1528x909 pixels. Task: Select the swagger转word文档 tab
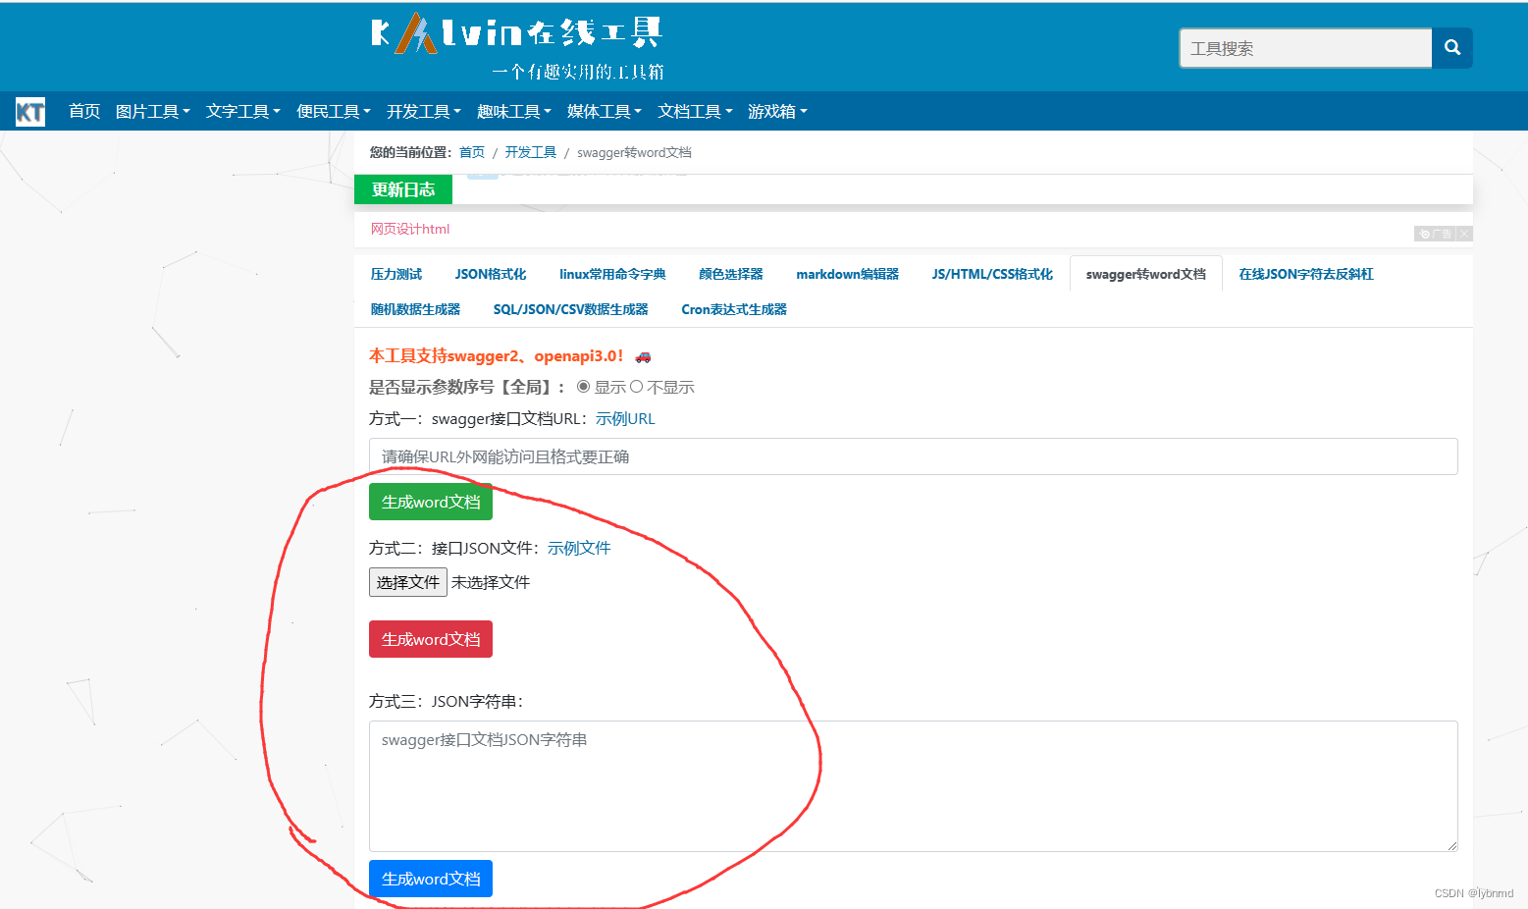(x=1146, y=274)
